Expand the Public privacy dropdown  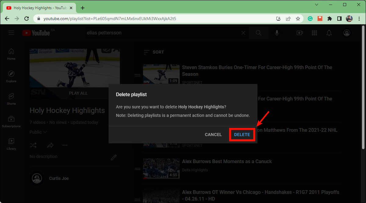[38, 132]
